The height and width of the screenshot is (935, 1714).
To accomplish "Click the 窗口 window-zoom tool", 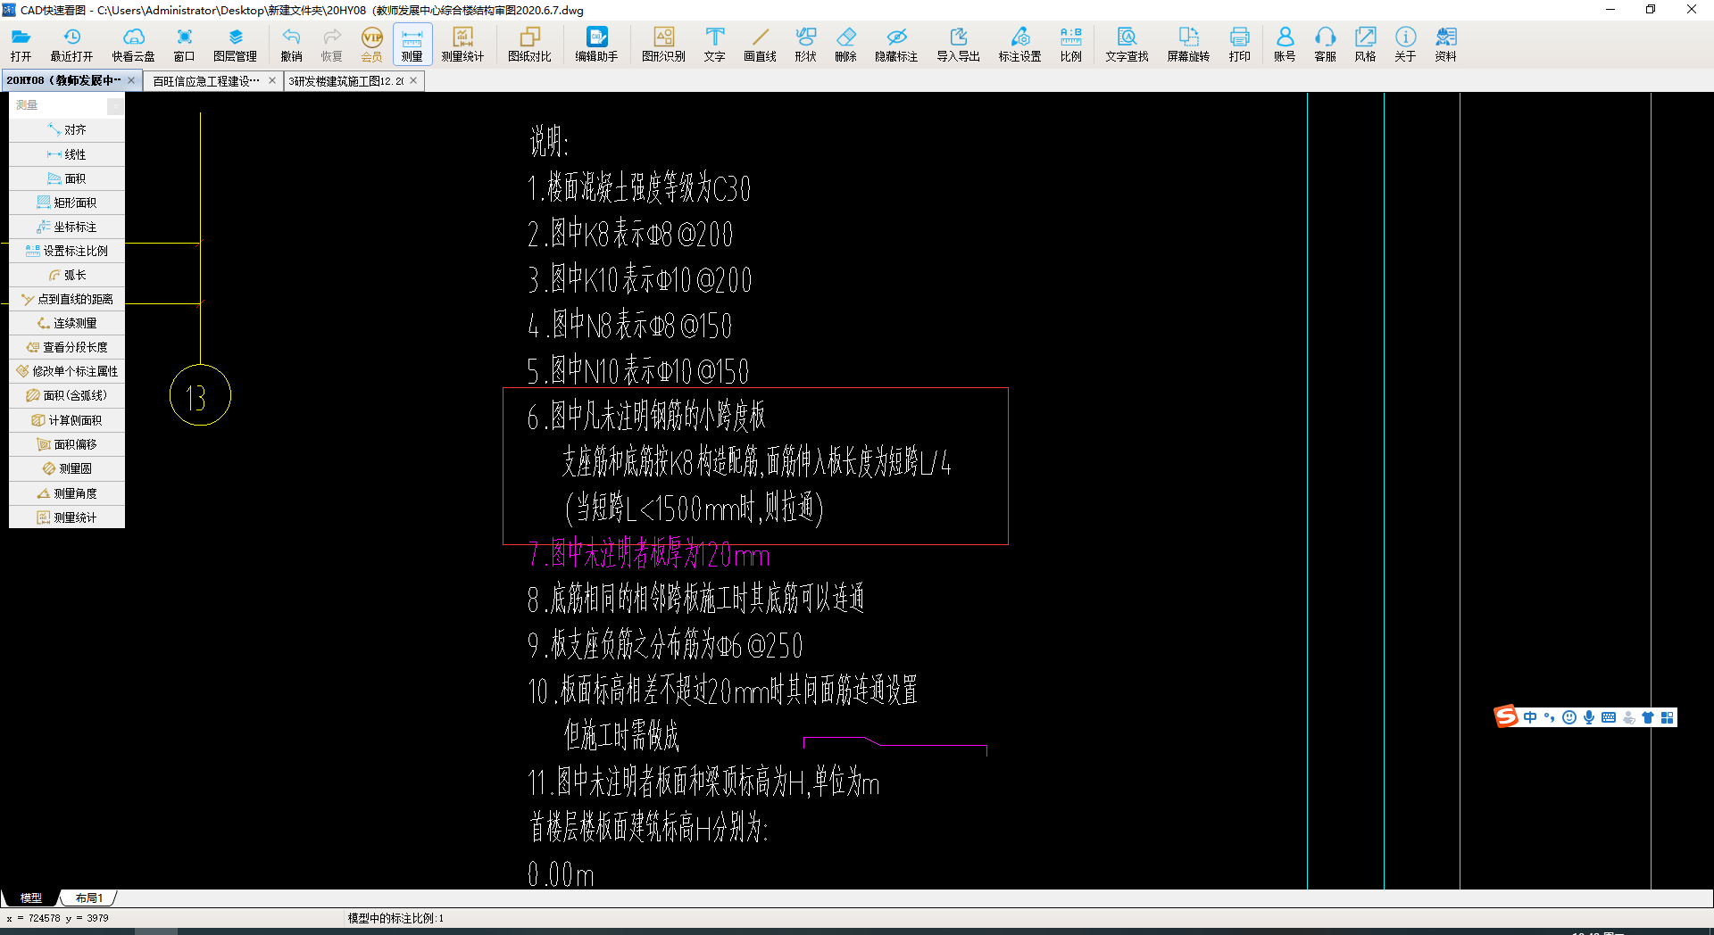I will pyautogui.click(x=184, y=45).
